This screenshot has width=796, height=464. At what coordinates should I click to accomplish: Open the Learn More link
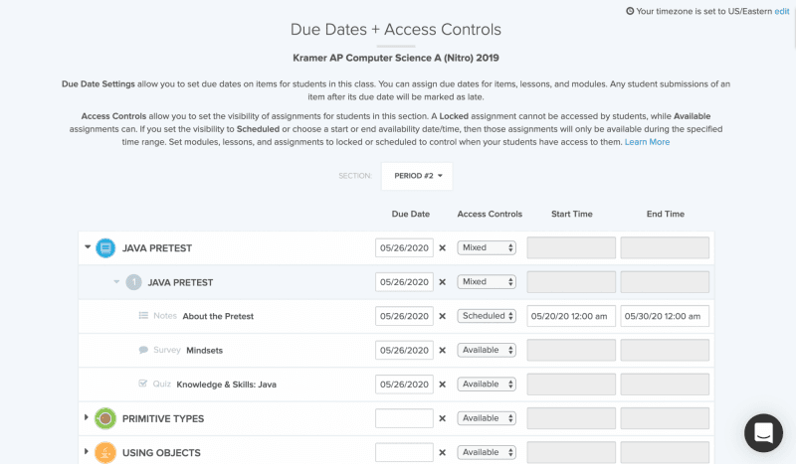(x=647, y=142)
